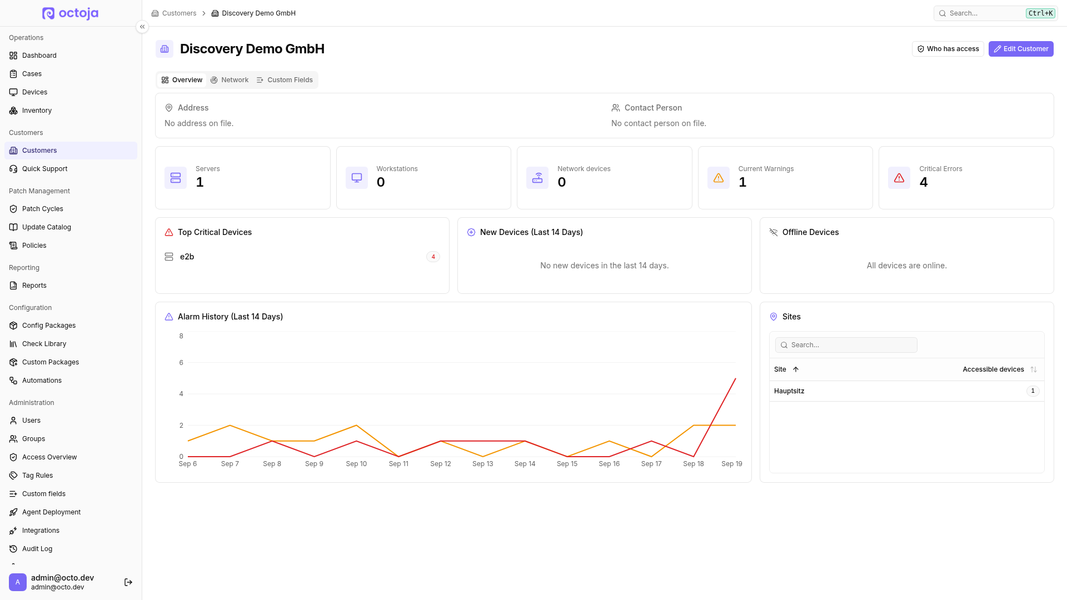Open the Hauptsitz site row
This screenshot has width=1067, height=600.
tap(907, 391)
